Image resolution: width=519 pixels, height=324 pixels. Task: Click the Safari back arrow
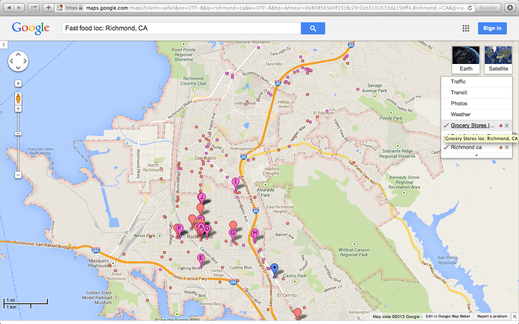coord(9,8)
